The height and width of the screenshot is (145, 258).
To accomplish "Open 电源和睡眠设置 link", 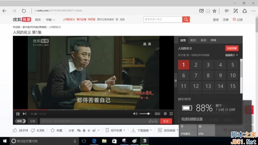I will (x=192, y=119).
